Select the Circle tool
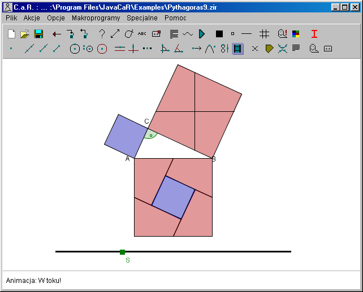The width and height of the screenshot is (363, 292). [75, 49]
